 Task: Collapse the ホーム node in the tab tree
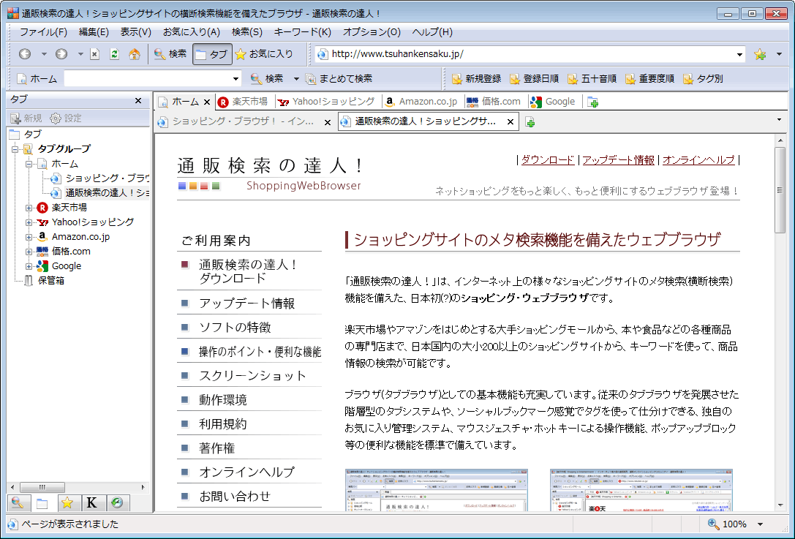tap(29, 164)
